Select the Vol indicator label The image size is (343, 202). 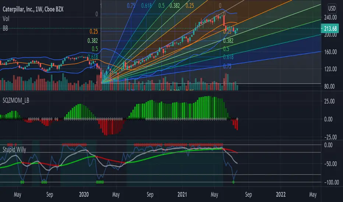pyautogui.click(x=6, y=19)
